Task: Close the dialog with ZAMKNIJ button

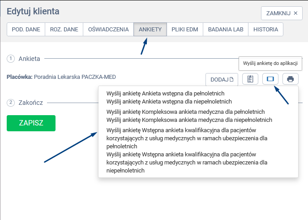Action: (x=282, y=13)
